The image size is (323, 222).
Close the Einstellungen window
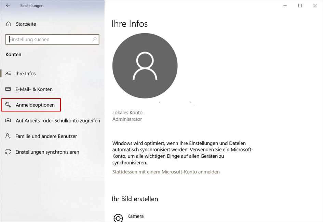tap(315, 5)
